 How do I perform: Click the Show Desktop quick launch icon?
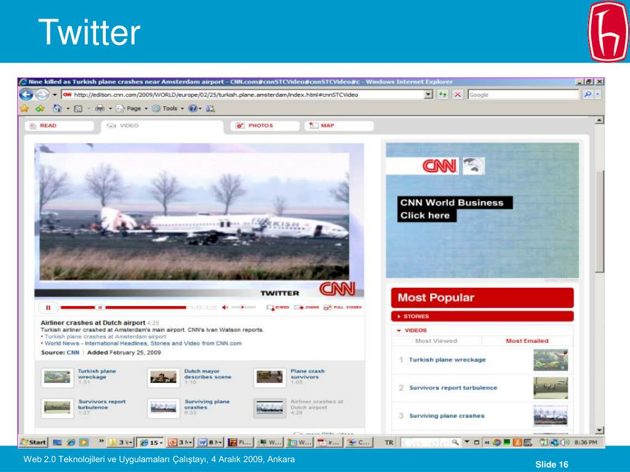[x=57, y=442]
